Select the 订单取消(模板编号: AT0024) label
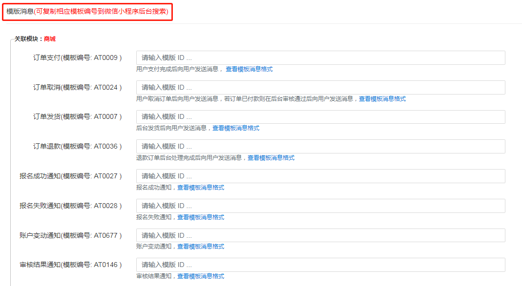522x286 pixels. [x=78, y=87]
